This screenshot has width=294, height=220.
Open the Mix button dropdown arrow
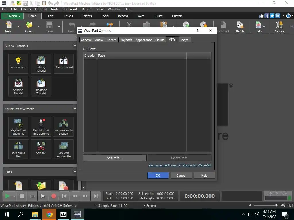coord(264,27)
